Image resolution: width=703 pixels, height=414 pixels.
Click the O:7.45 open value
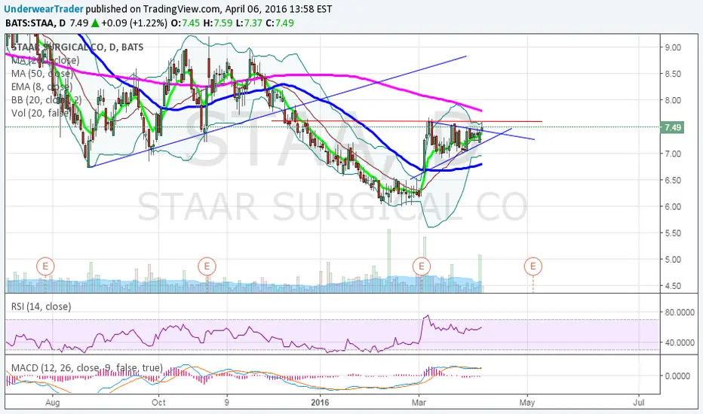point(186,23)
